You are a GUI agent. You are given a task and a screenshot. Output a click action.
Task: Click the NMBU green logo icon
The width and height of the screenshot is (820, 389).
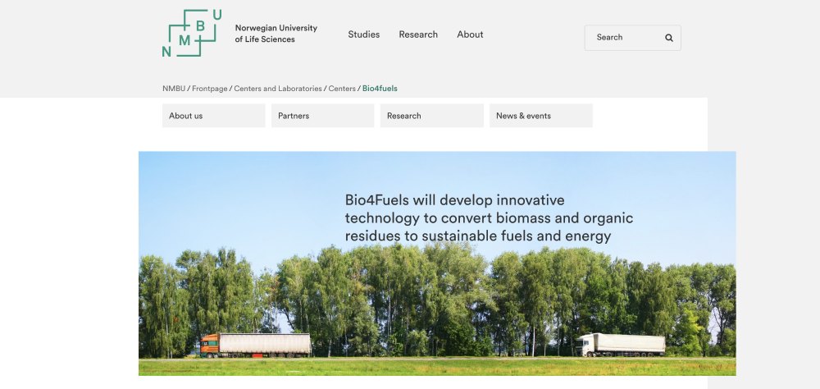point(192,34)
